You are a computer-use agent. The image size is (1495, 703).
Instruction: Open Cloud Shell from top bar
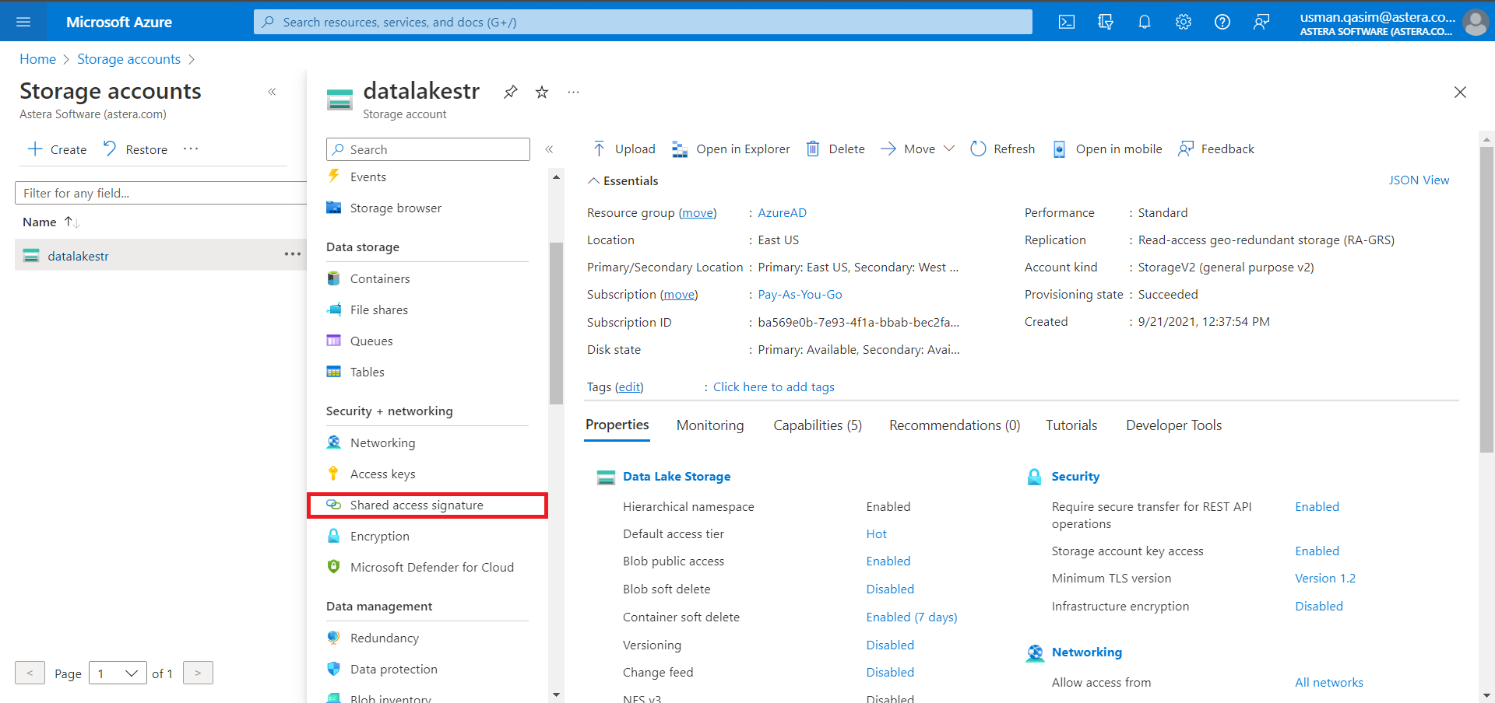click(x=1067, y=22)
